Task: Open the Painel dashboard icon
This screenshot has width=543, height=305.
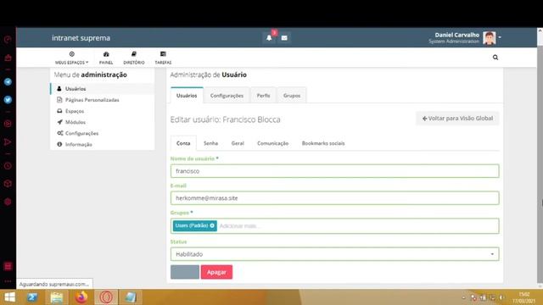Action: pyautogui.click(x=106, y=58)
